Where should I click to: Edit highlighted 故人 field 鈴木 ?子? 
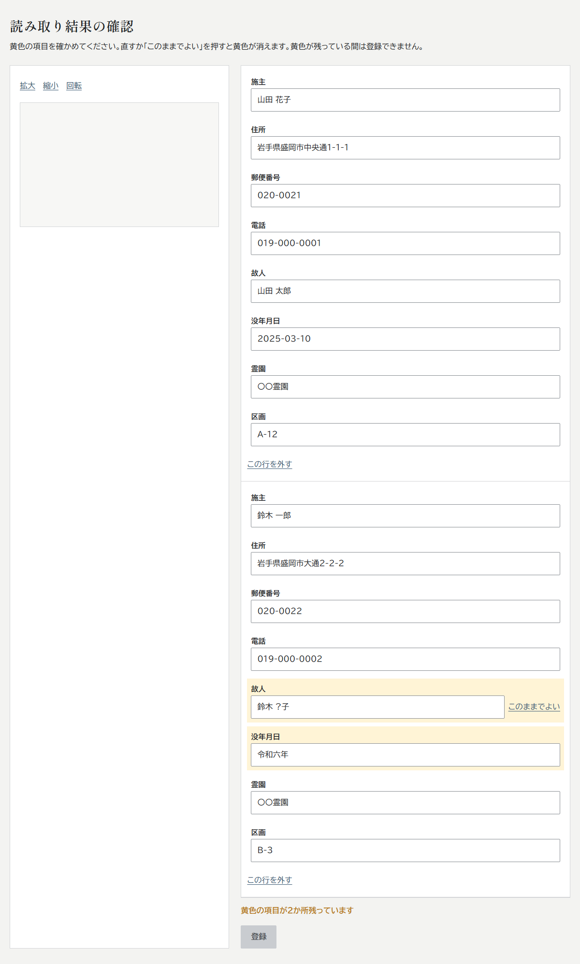377,707
